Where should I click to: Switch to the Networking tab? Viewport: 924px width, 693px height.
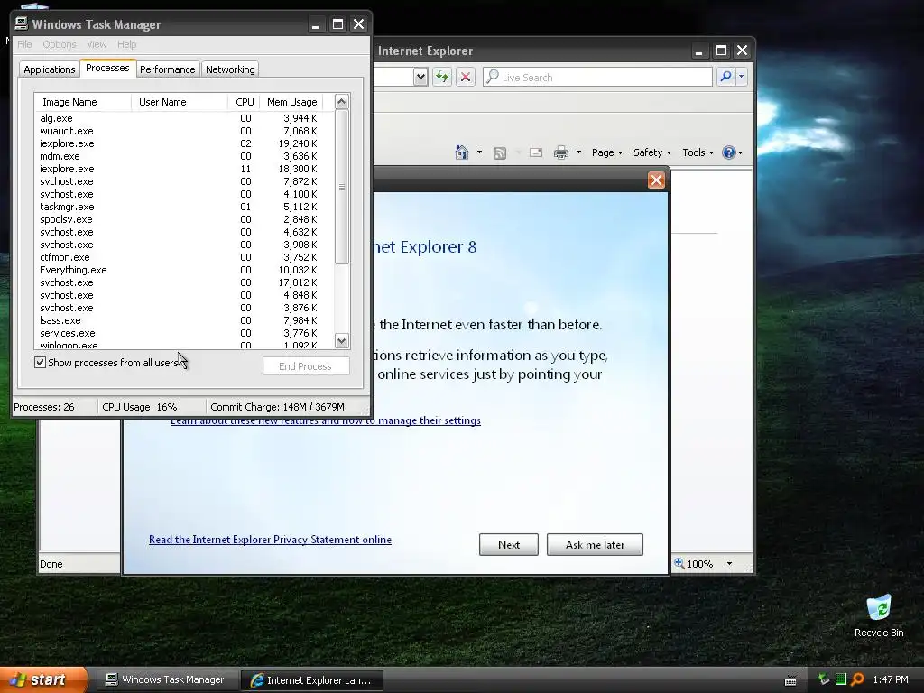pyautogui.click(x=230, y=69)
